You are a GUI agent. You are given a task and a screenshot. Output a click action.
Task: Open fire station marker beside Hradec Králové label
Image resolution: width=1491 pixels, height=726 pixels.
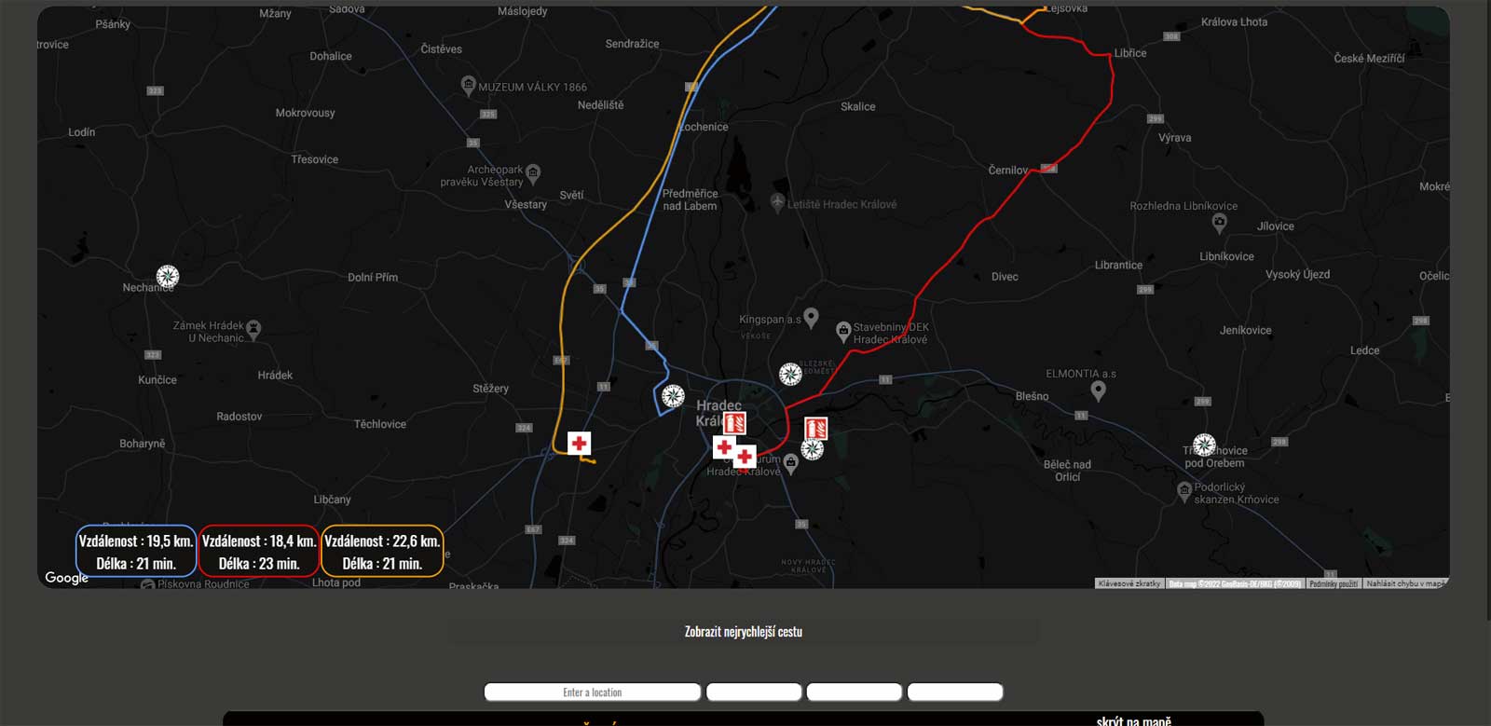point(734,423)
